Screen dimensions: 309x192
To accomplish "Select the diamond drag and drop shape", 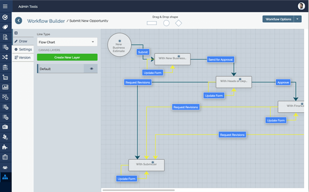I will [178, 23].
